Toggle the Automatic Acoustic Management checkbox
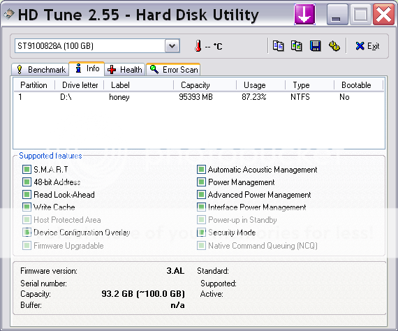 point(201,169)
